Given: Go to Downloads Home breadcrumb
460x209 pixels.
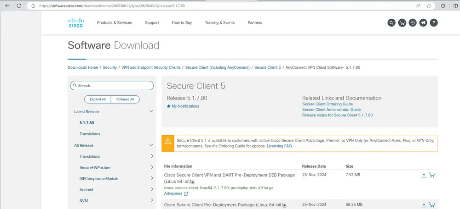Looking at the screenshot, I should tap(83, 67).
